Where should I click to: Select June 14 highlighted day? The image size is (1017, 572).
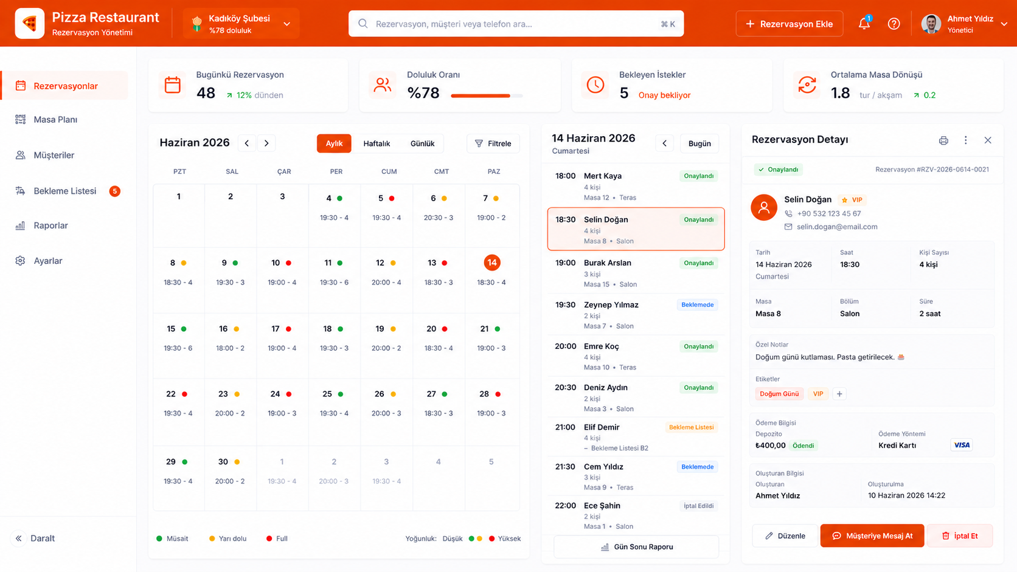tap(491, 263)
